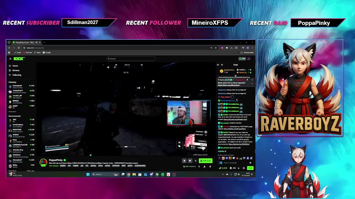Select the RIPARC channel avatar

point(10,102)
